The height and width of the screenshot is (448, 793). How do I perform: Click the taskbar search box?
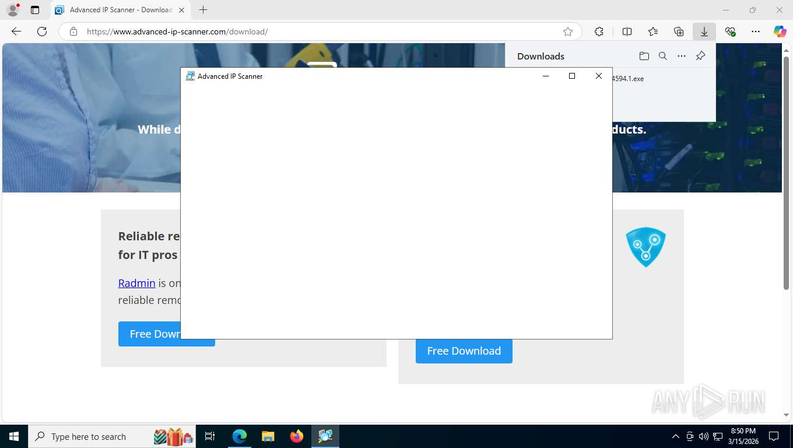click(x=112, y=436)
